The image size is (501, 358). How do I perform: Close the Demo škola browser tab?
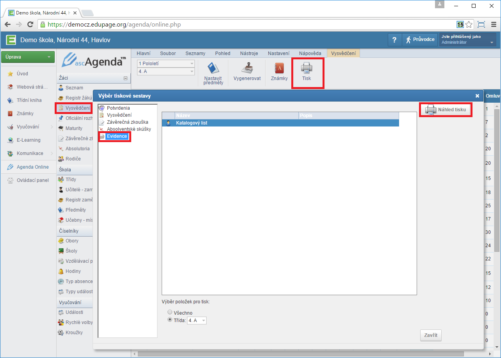pos(75,13)
